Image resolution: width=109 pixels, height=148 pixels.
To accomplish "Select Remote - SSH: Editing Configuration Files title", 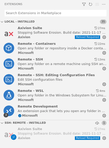I will tap(56, 75).
